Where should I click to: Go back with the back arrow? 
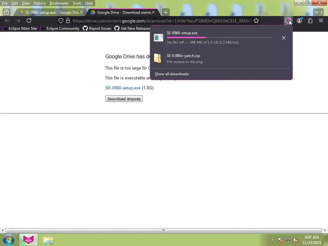click(x=7, y=20)
